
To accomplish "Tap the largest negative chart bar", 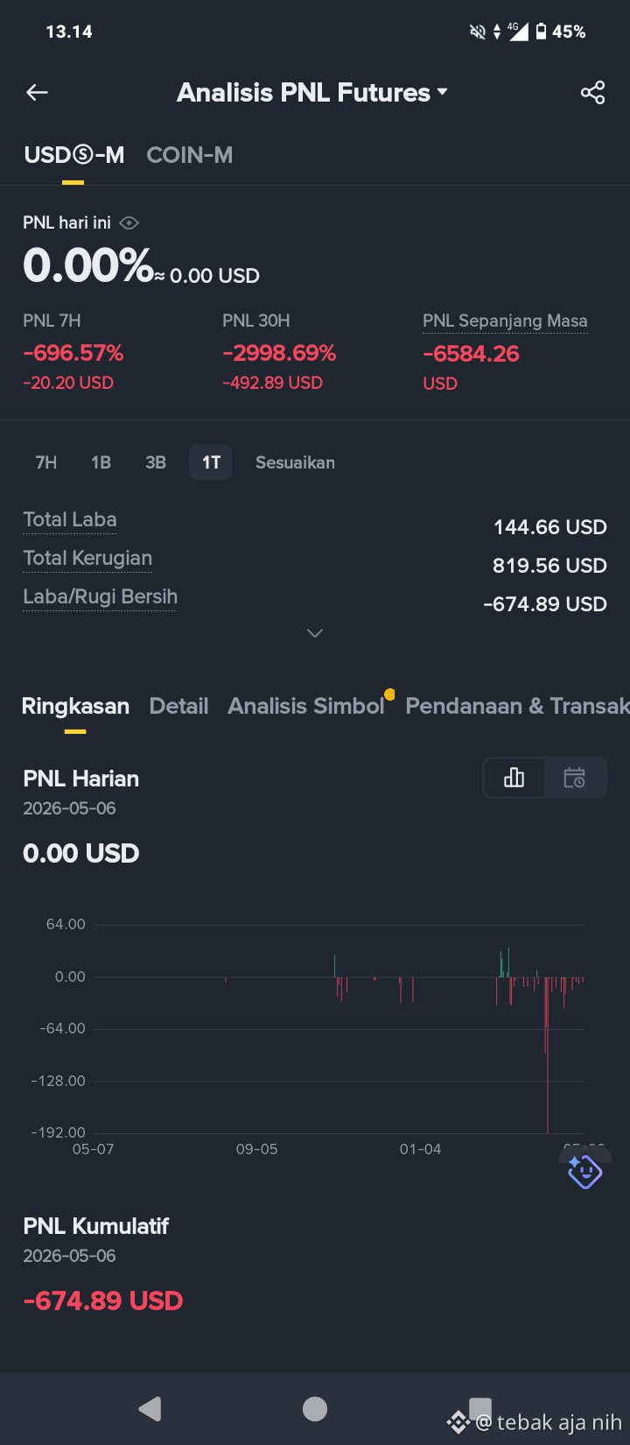I will coord(548,1055).
